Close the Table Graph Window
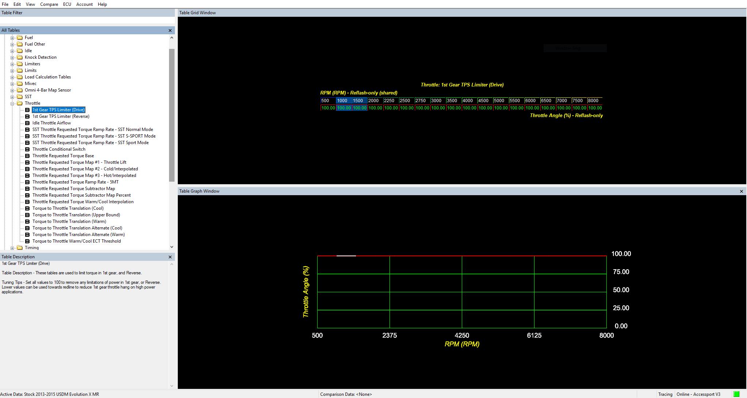The height and width of the screenshot is (398, 747). coord(741,191)
